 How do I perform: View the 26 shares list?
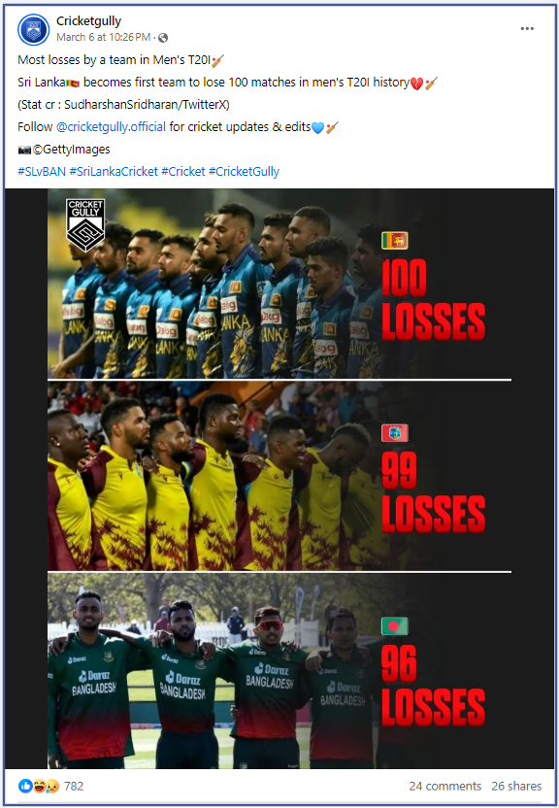coord(516,786)
